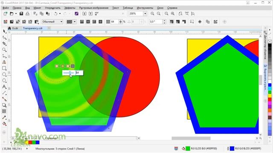Open the Эффекты menu
This screenshot has width=273, height=153.
(70, 8)
